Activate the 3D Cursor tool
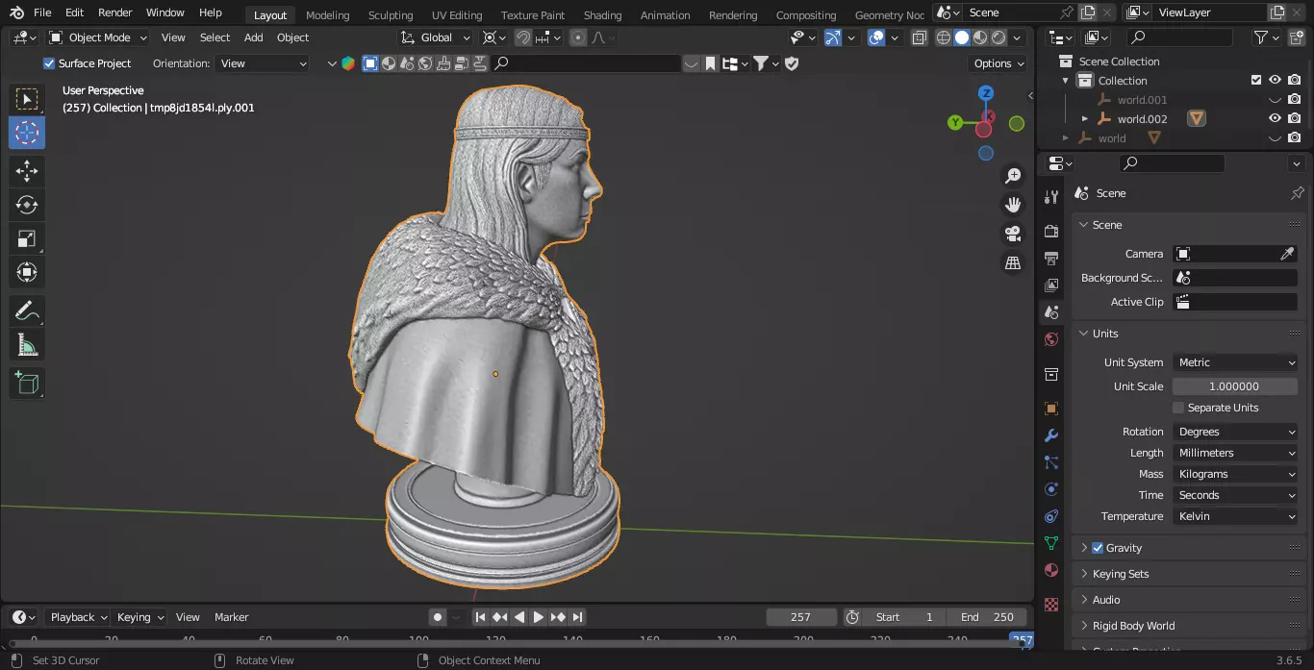Viewport: 1314px width, 670px height. pyautogui.click(x=27, y=133)
